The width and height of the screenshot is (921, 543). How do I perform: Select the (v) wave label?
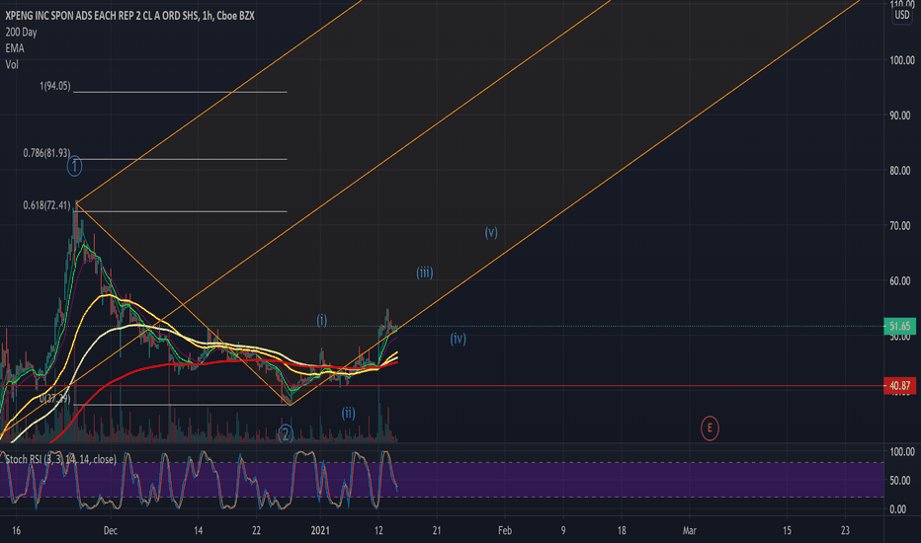pyautogui.click(x=491, y=232)
